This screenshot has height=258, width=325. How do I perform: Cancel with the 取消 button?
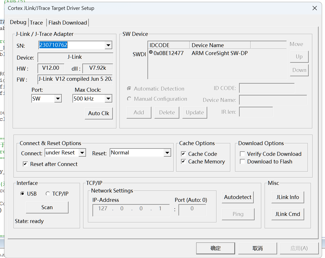click(258, 248)
